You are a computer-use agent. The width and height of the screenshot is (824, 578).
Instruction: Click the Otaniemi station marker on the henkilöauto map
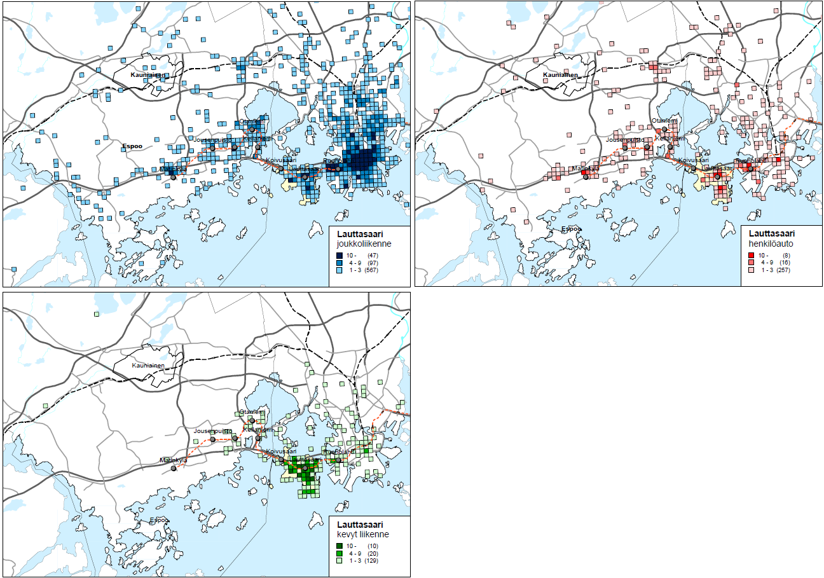(664, 128)
